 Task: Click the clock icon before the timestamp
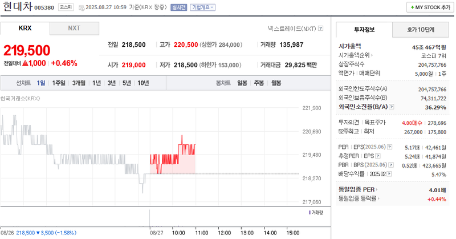(82, 7)
